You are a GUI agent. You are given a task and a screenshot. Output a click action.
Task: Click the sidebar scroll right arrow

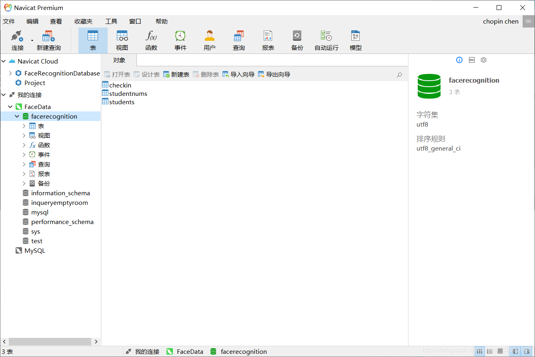coord(96,341)
